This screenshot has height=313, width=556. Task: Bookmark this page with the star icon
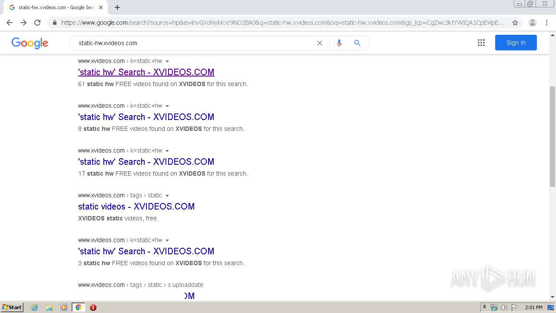pos(515,23)
